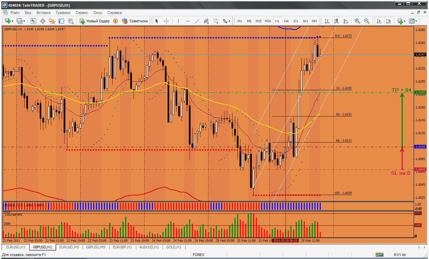The image size is (429, 259).
Task: Expand the new chart dropdown arrow
Action: pyautogui.click(x=12, y=21)
